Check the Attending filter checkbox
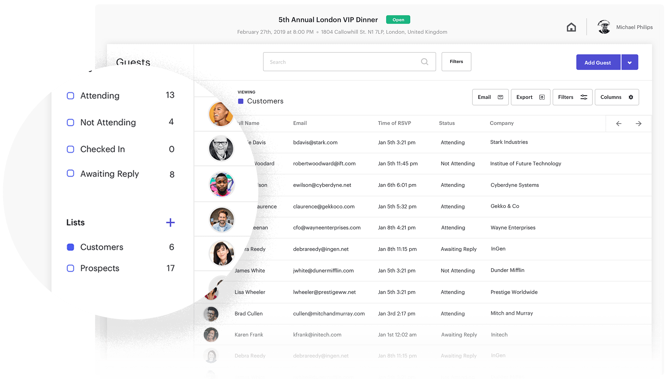Screen dimensions: 666x379 pyautogui.click(x=70, y=96)
